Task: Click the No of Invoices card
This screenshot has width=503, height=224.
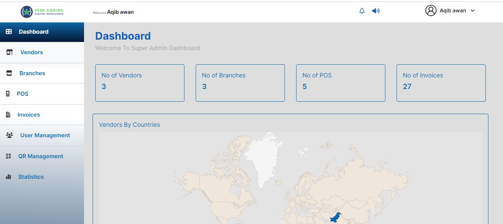Action: (x=441, y=83)
